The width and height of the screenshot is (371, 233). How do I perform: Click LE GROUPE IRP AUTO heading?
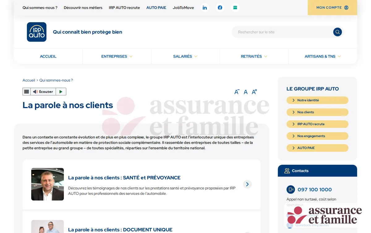pyautogui.click(x=313, y=89)
